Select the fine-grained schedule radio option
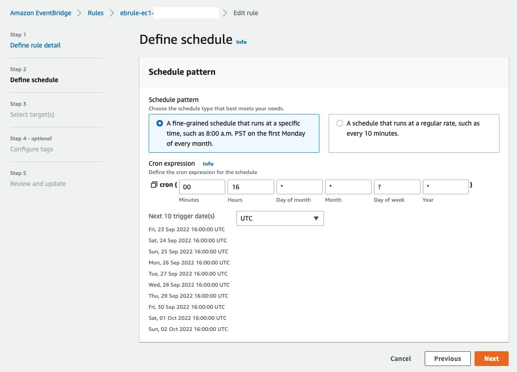 pos(160,123)
